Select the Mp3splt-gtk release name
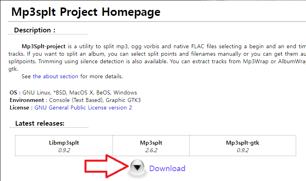The height and width of the screenshot is (181, 306). [243, 142]
